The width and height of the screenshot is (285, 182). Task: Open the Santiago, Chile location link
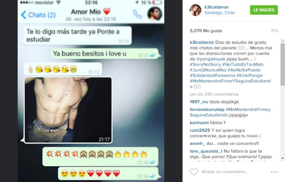point(219,13)
